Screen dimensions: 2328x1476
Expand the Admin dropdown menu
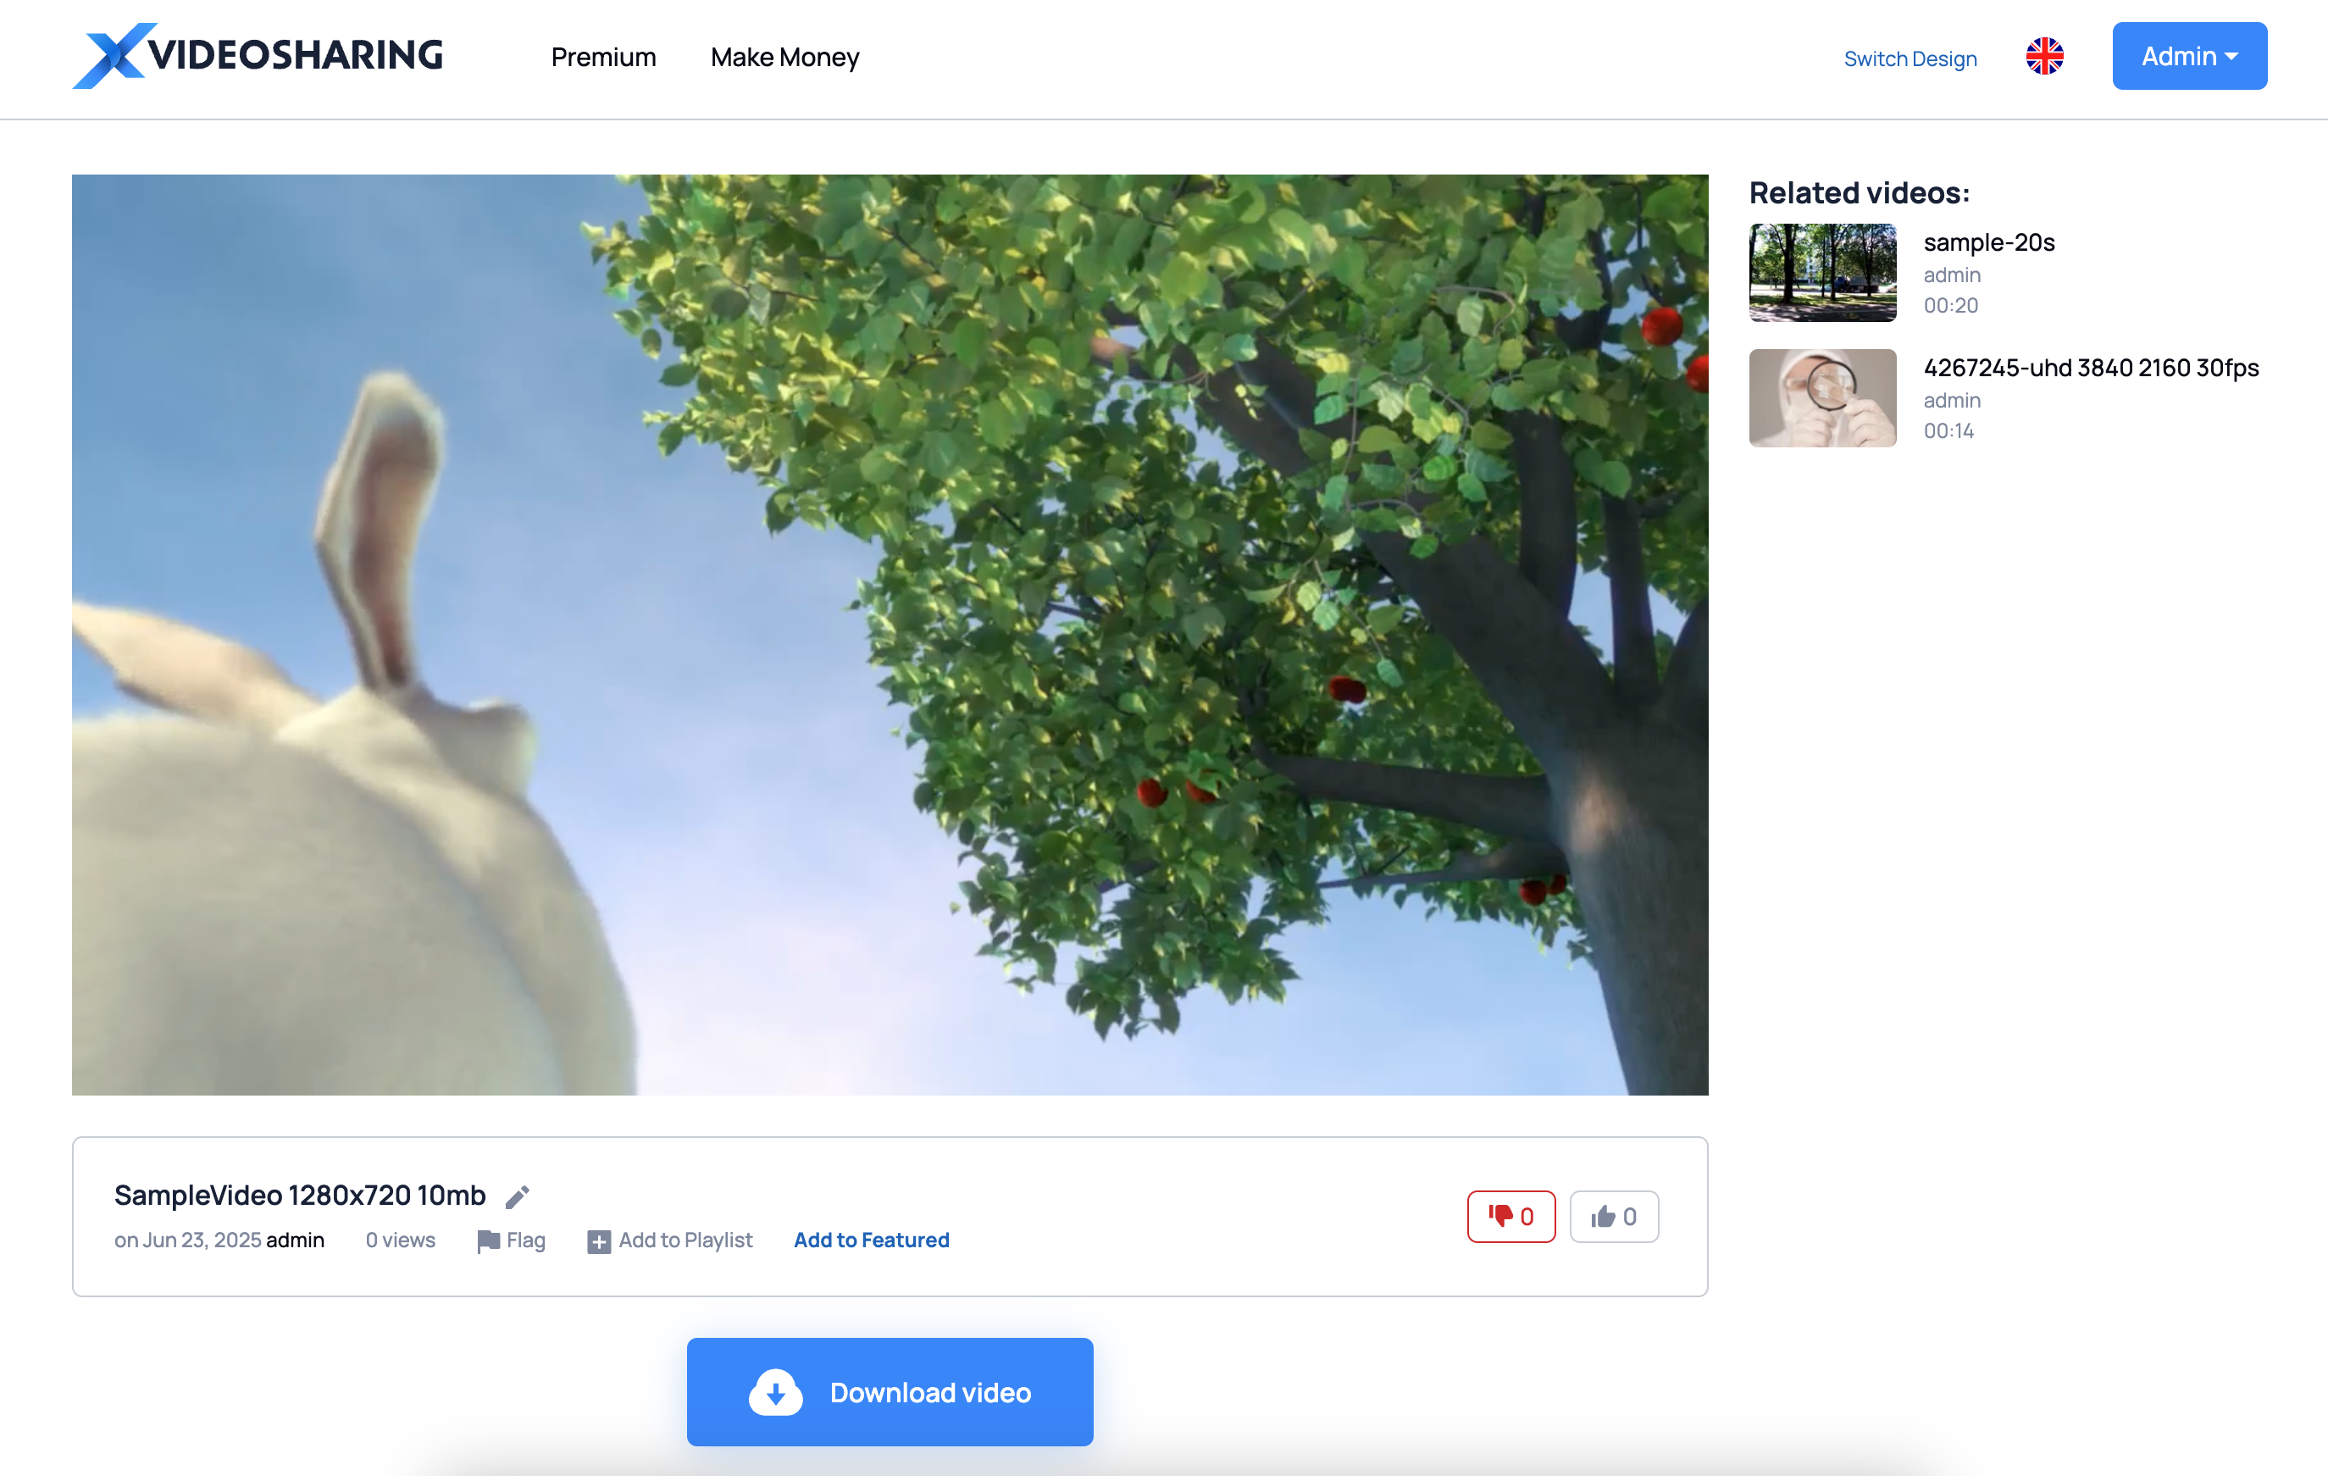(x=2189, y=56)
